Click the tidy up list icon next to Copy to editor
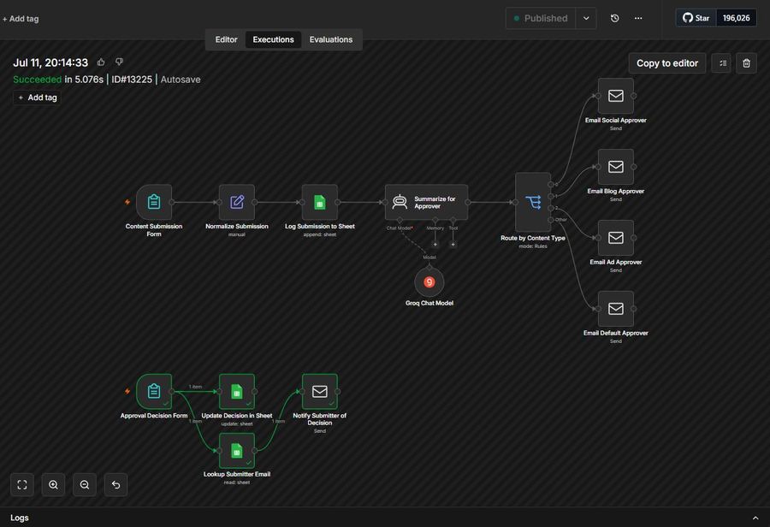The height and width of the screenshot is (527, 770). point(722,62)
